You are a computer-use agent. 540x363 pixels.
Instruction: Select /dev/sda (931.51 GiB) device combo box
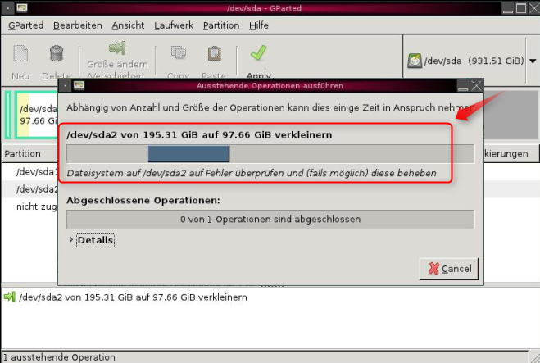471,61
